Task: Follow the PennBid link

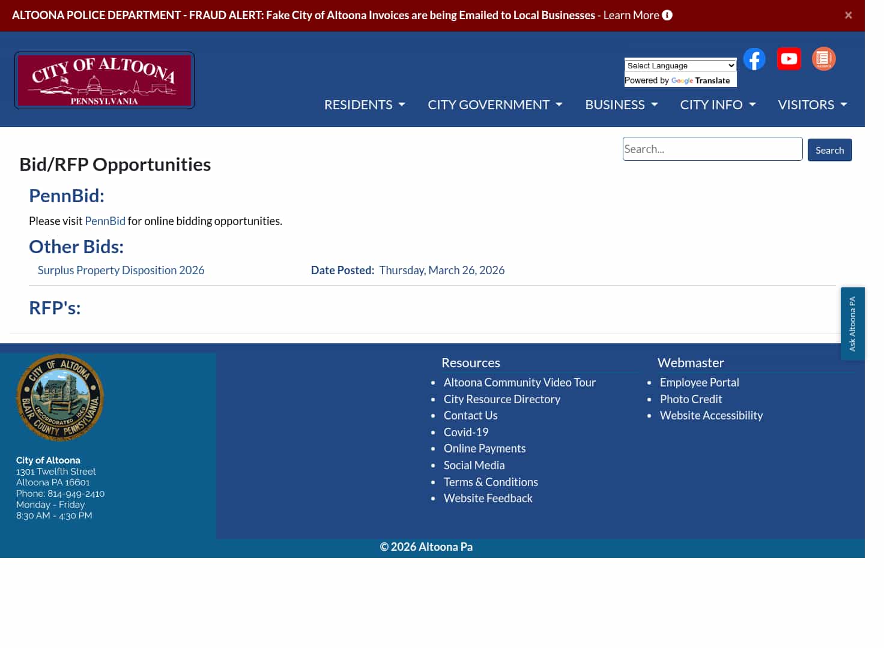Action: [105, 221]
